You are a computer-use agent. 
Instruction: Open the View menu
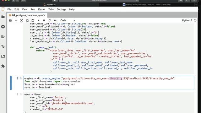point(24,9)
